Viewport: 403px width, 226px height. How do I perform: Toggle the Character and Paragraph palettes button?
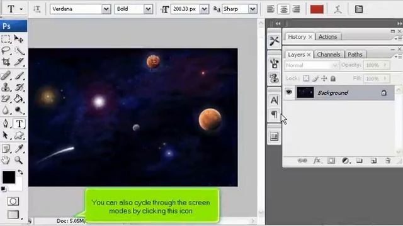point(358,9)
